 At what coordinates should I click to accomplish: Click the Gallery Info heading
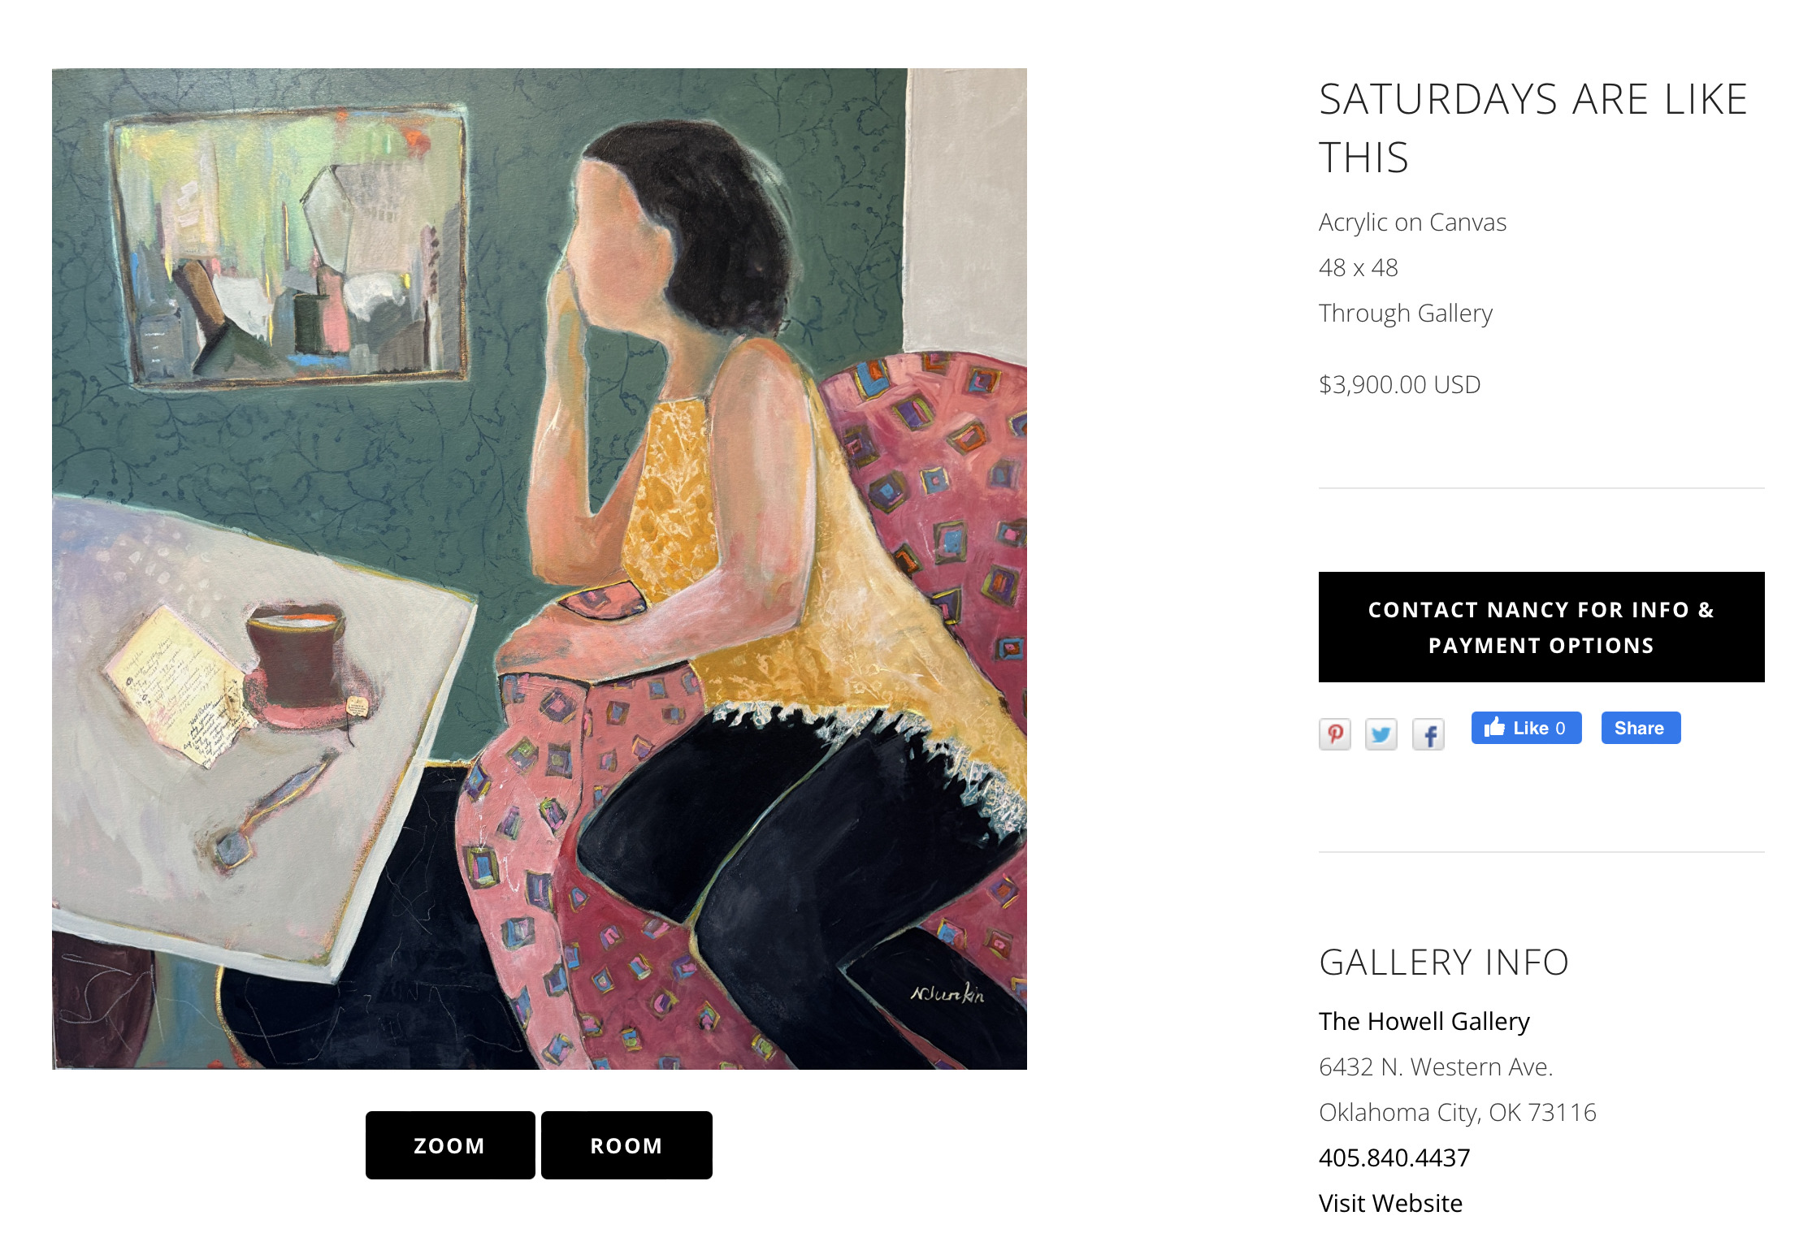[x=1443, y=963]
